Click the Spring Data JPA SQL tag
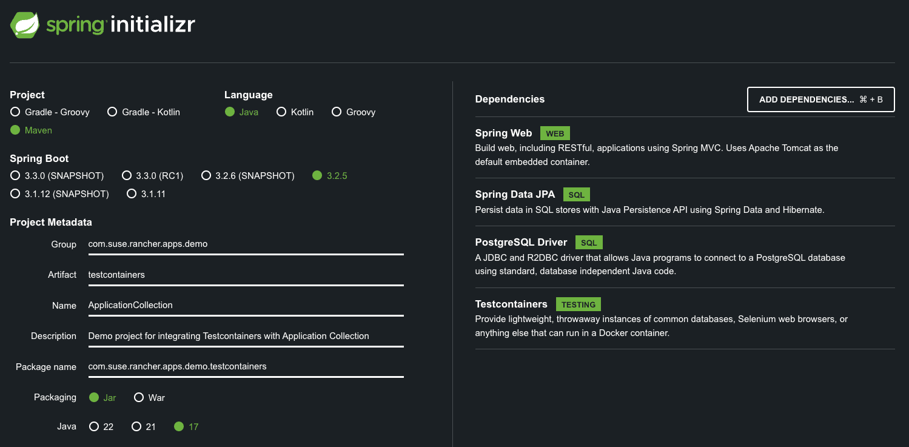Screen dimensions: 909x447 click(576, 195)
